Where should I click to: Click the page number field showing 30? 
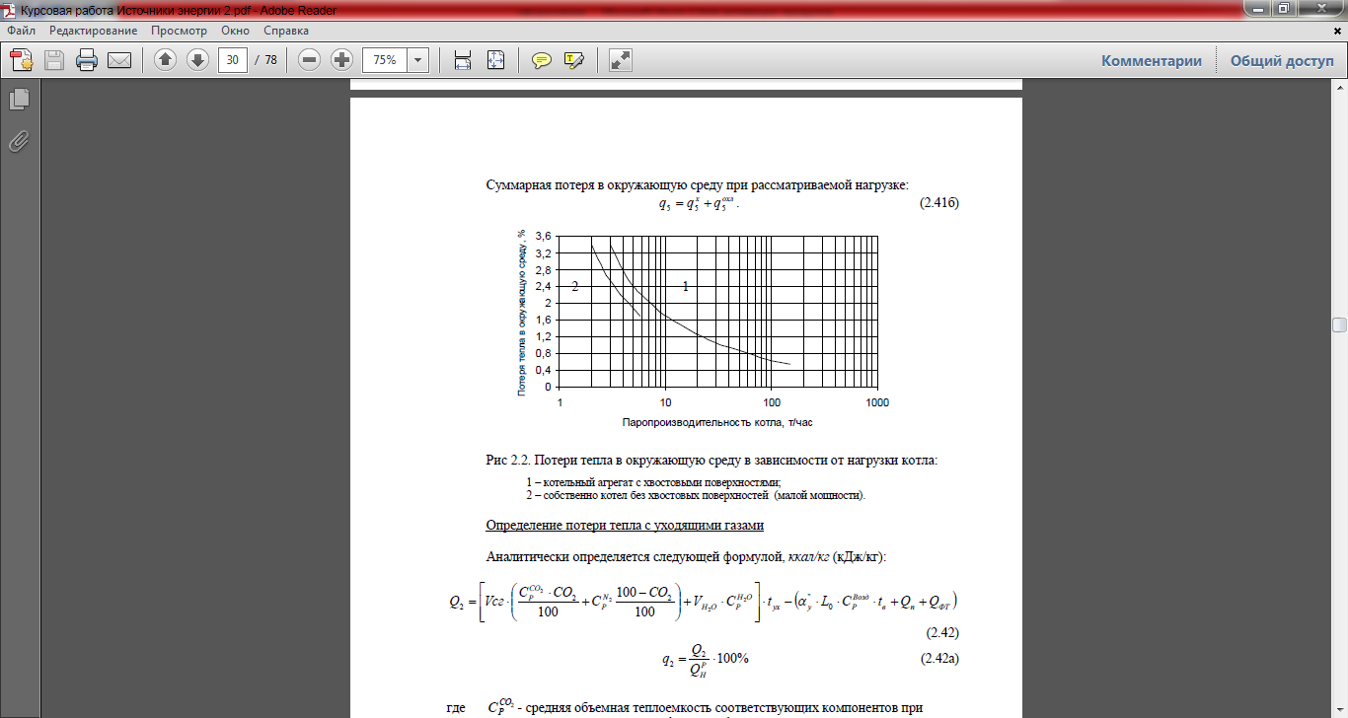click(x=233, y=60)
